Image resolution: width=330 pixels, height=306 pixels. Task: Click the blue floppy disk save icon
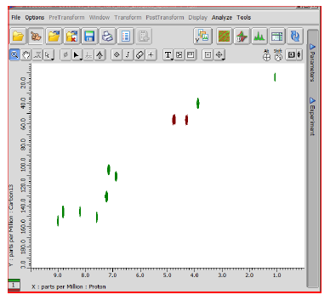click(x=89, y=37)
